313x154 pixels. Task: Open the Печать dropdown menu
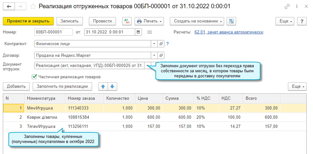(149, 21)
